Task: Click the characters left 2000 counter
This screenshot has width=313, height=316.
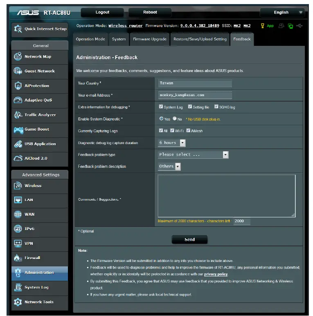Action: click(242, 221)
